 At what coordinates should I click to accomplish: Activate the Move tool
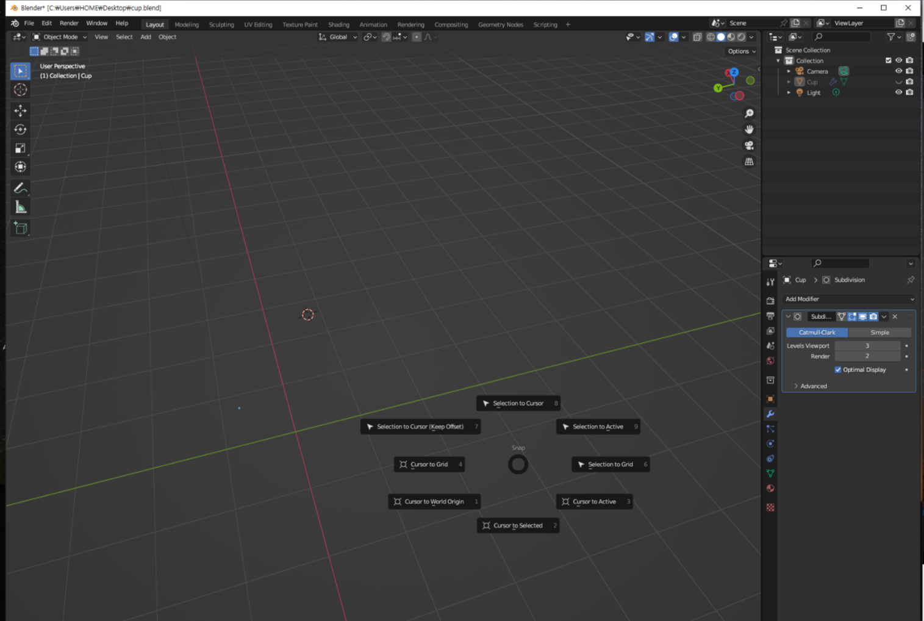pyautogui.click(x=20, y=110)
